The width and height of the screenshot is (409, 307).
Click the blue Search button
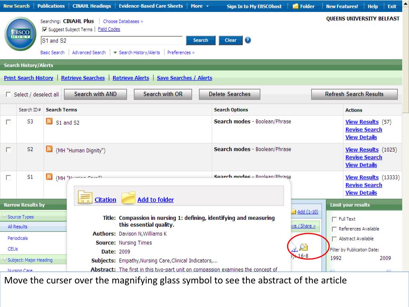tap(201, 40)
